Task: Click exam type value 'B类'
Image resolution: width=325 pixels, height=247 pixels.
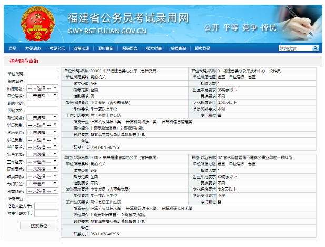Action: click(x=93, y=170)
